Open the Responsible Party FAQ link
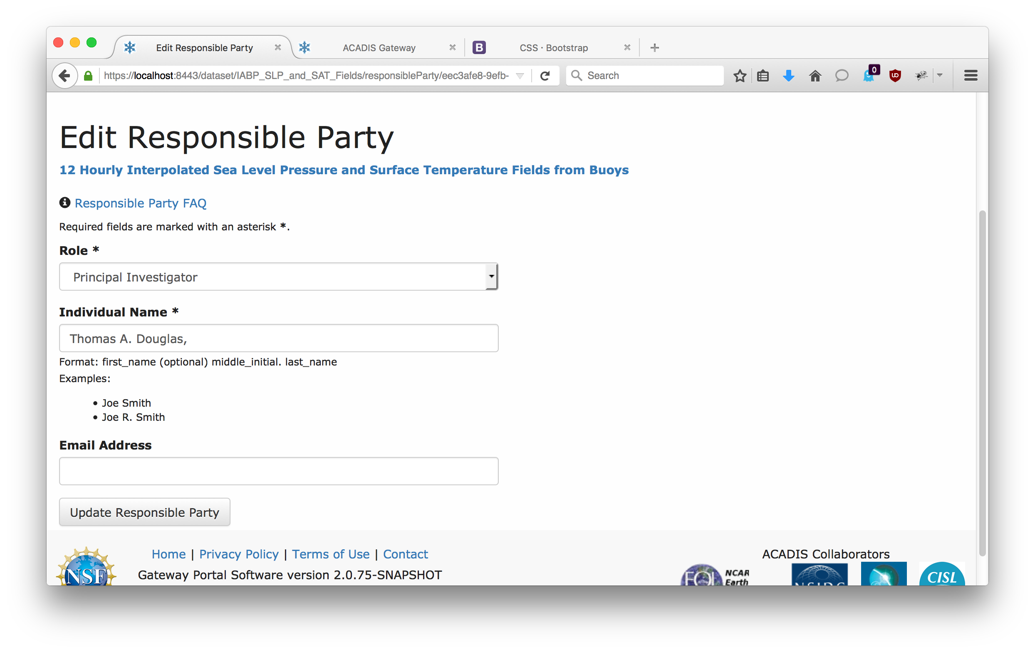The height and width of the screenshot is (652, 1035). click(x=140, y=203)
